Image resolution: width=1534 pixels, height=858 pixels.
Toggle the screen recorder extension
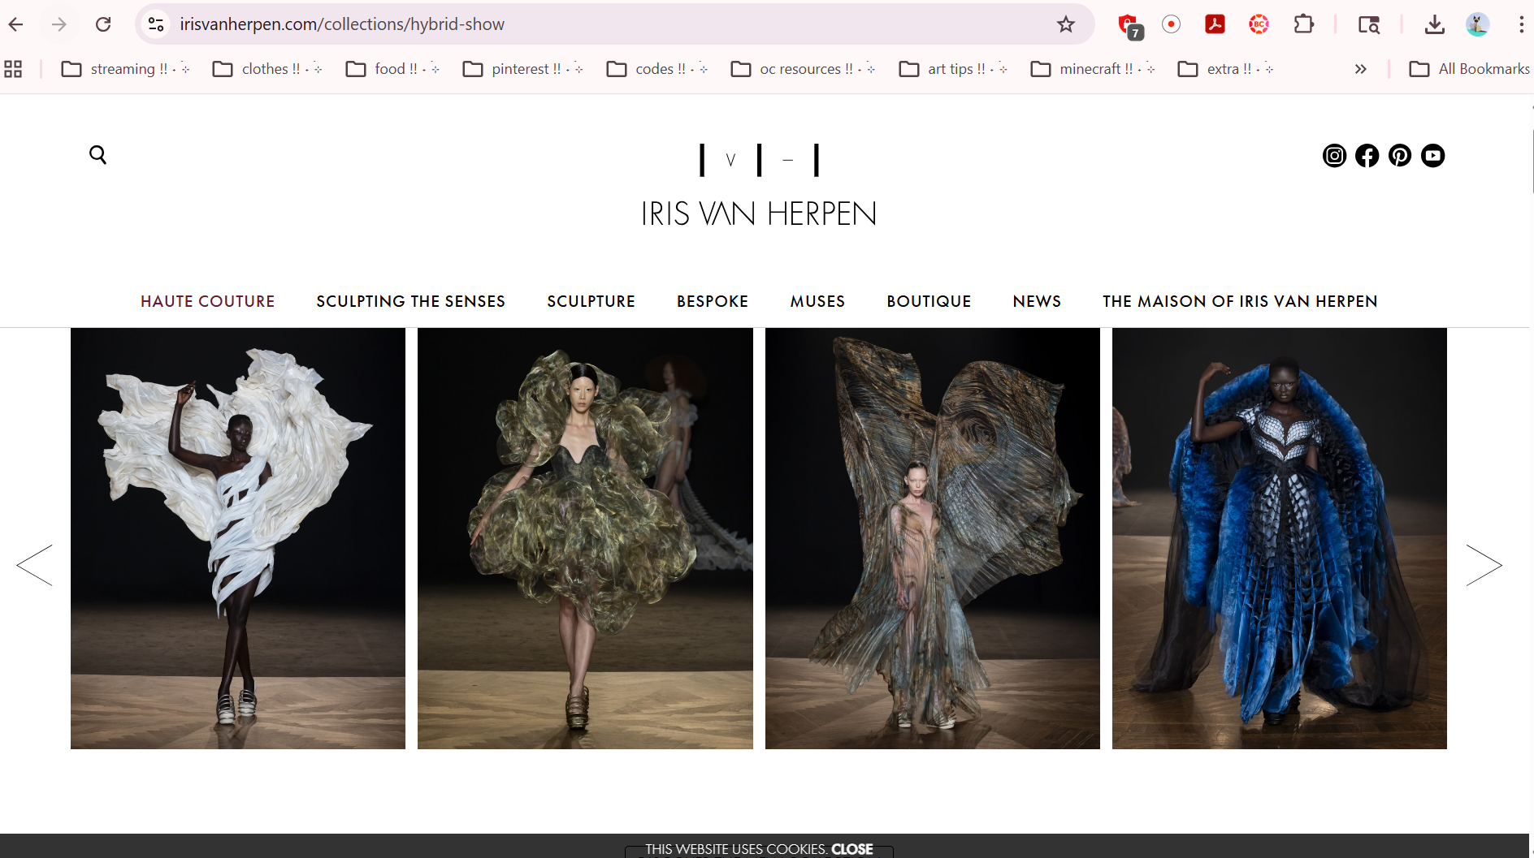[1171, 24]
